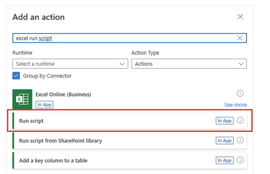Expand the Action Type dropdown
This screenshot has width=270, height=174.
click(189, 64)
